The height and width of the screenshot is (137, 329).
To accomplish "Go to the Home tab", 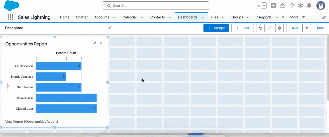I will [65, 17].
